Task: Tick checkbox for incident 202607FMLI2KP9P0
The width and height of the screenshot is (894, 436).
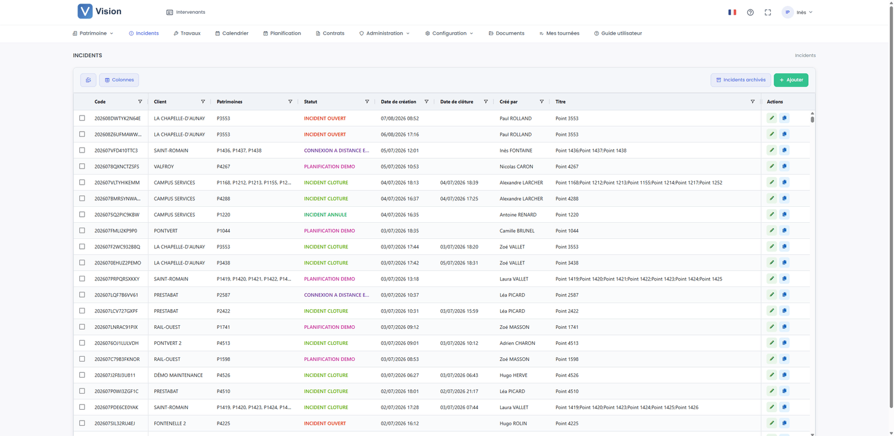Action: (82, 231)
